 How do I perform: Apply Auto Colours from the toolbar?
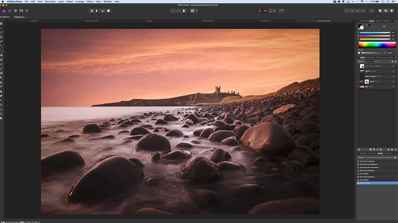click(x=103, y=11)
